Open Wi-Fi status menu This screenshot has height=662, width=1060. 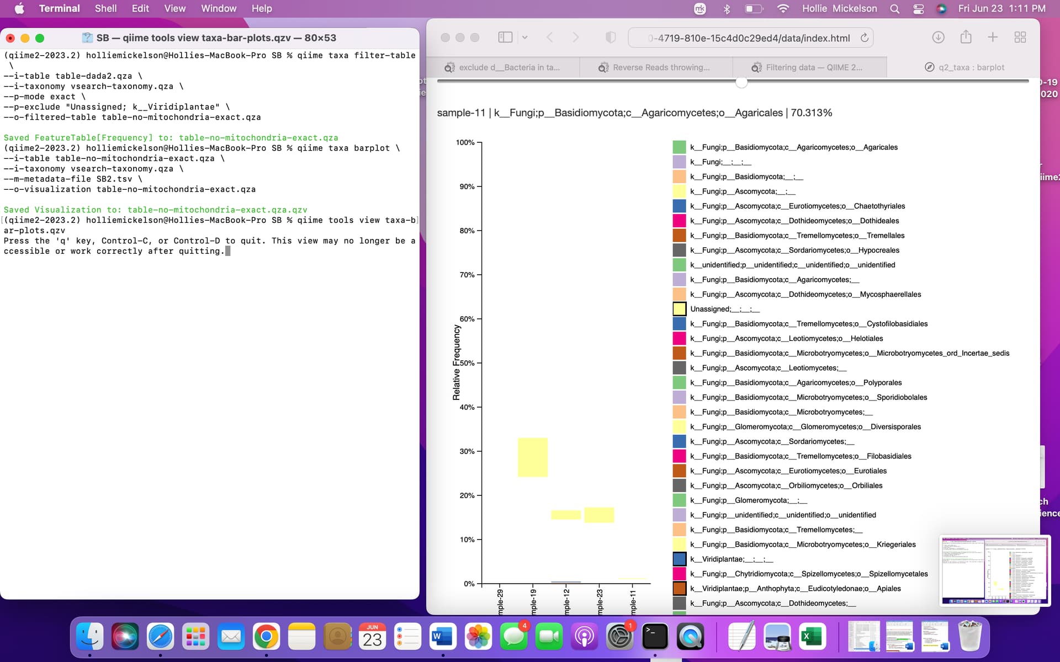click(x=783, y=9)
